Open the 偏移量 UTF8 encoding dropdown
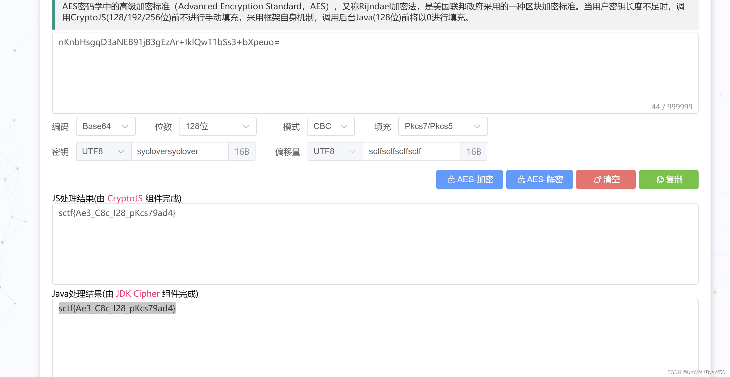The width and height of the screenshot is (730, 377). click(x=335, y=151)
